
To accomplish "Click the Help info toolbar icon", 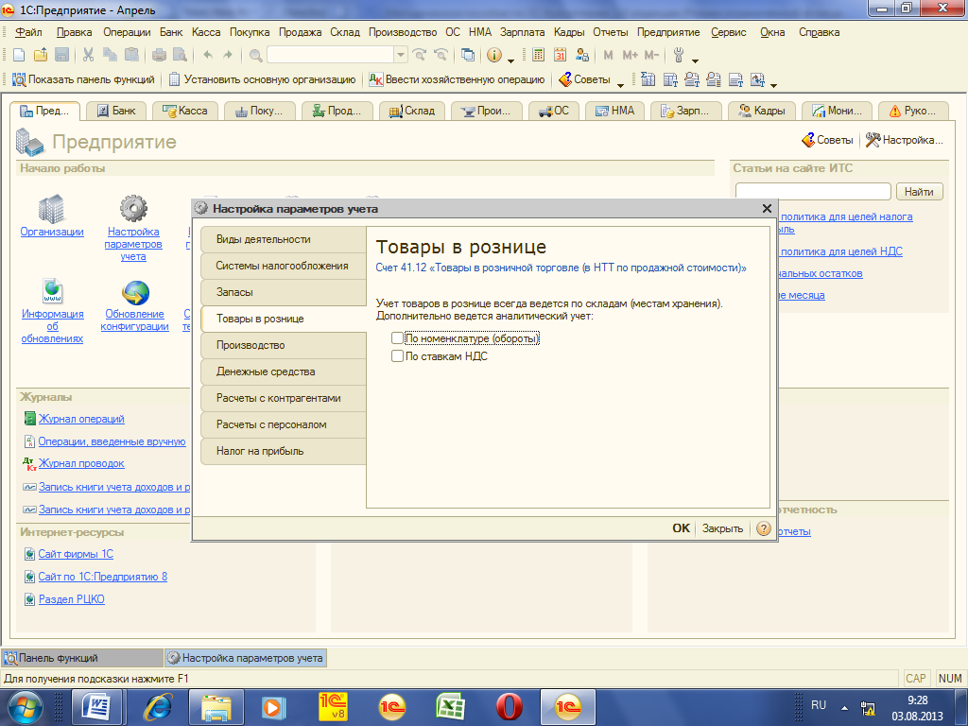I will pos(493,55).
